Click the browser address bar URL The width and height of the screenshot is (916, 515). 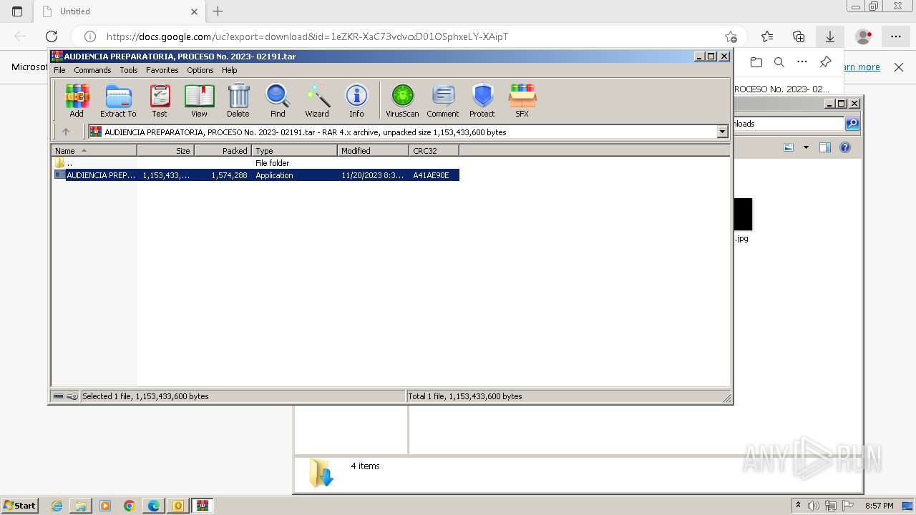308,36
